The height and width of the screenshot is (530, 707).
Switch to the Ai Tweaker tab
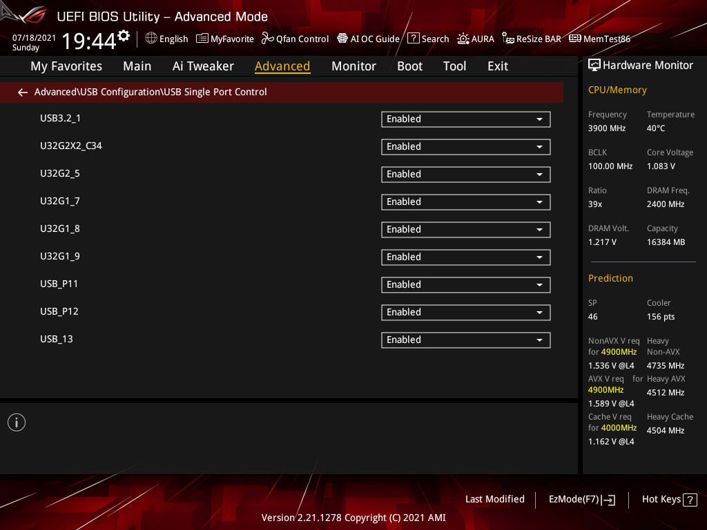pyautogui.click(x=203, y=66)
